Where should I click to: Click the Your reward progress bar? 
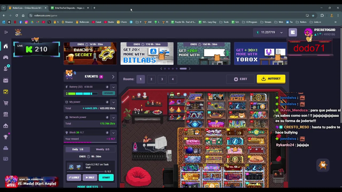tap(90, 142)
